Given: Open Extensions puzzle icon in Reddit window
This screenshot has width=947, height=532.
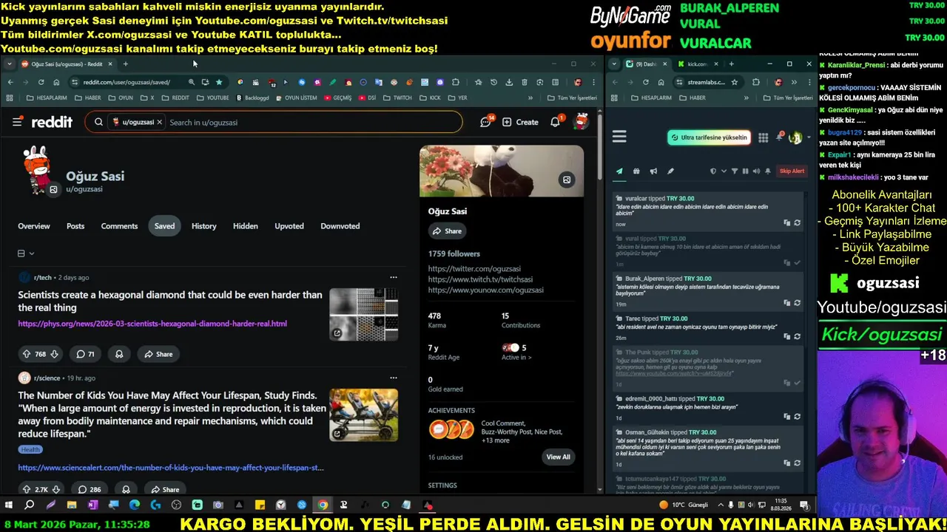Looking at the screenshot, I should [456, 82].
